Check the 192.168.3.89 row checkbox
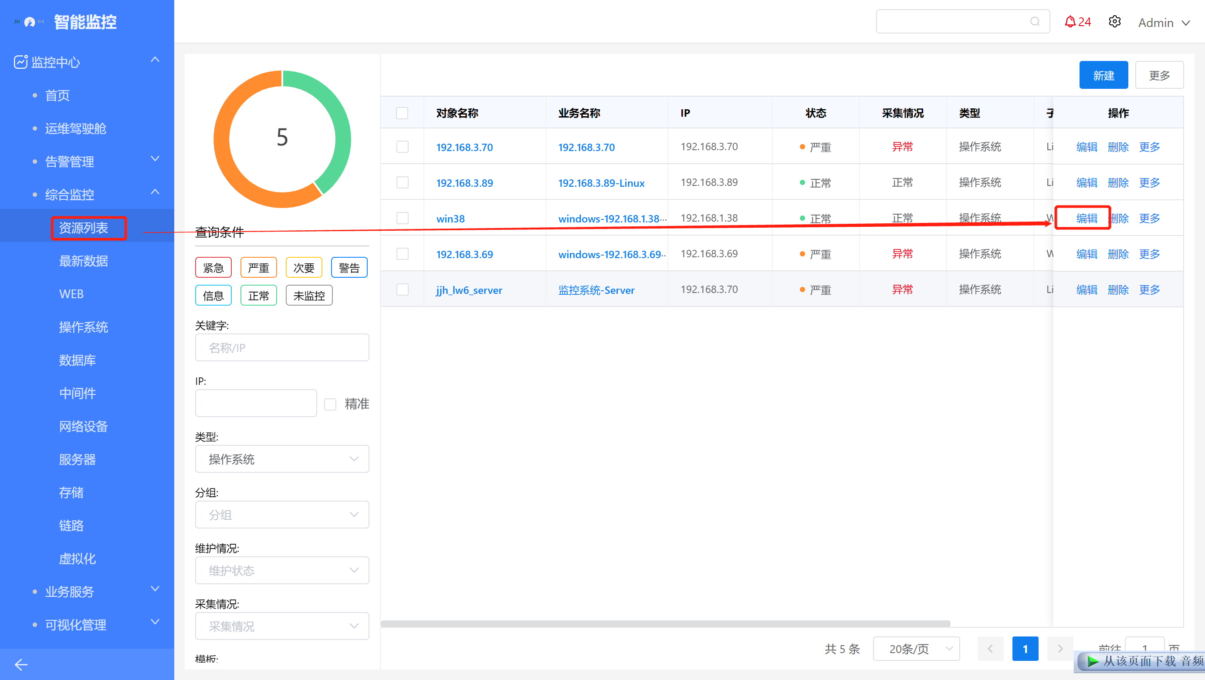Image resolution: width=1205 pixels, height=680 pixels. tap(402, 182)
